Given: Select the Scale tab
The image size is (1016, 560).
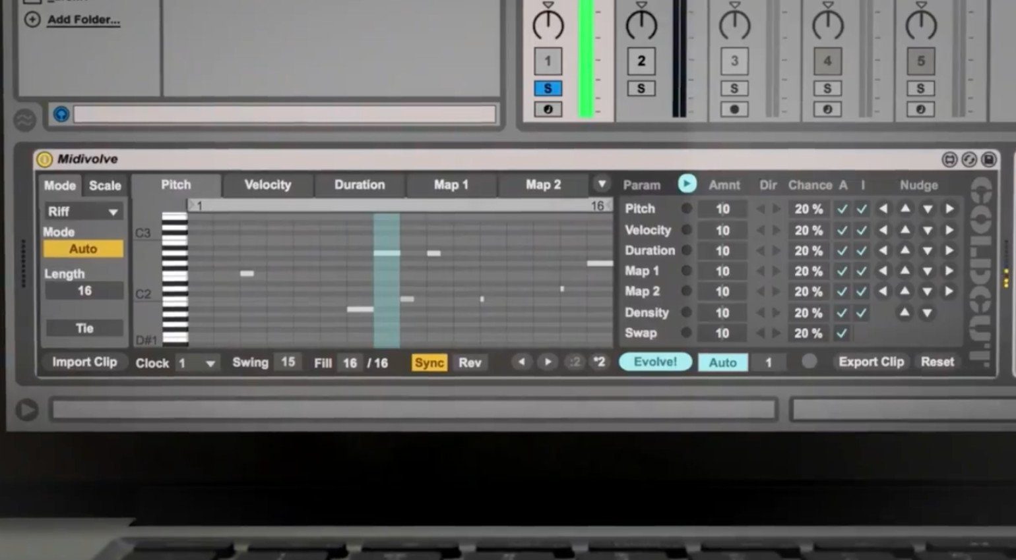Looking at the screenshot, I should coord(105,186).
